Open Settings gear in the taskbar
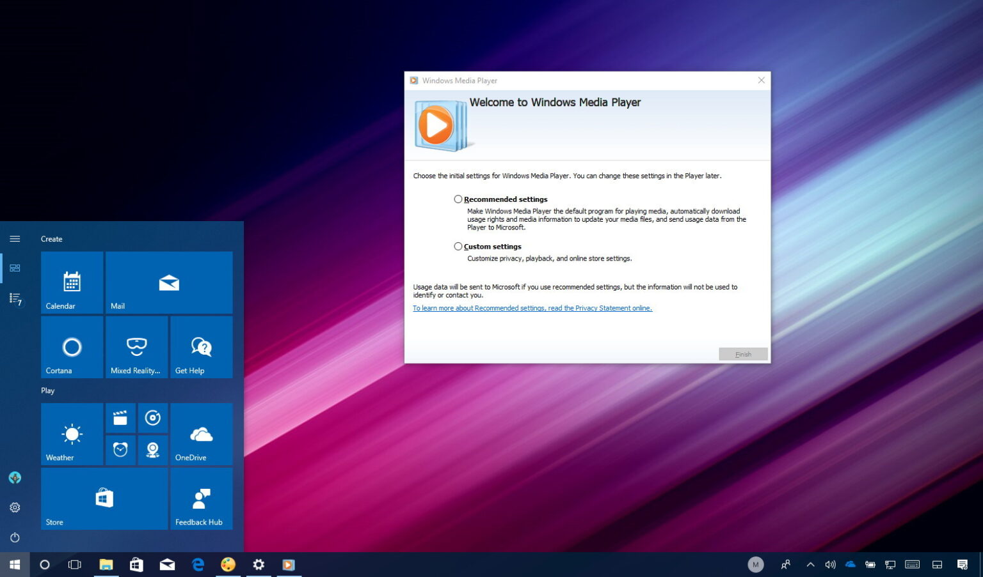This screenshot has width=983, height=577. 259,564
